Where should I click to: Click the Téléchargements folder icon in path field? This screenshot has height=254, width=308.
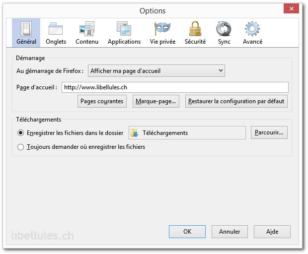(x=134, y=133)
